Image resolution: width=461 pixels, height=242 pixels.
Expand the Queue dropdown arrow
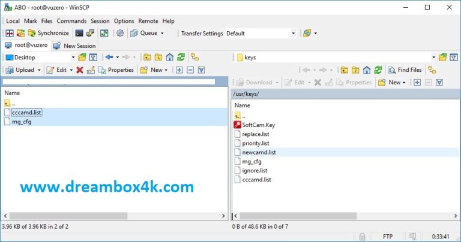(162, 33)
